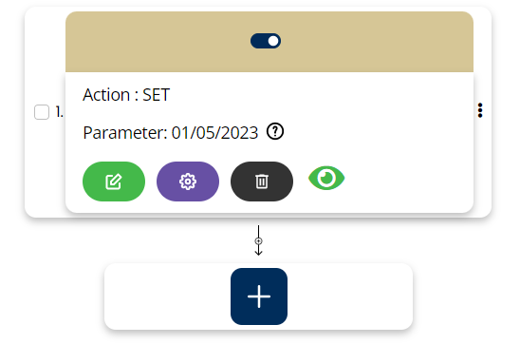
Task: Open step settings via purple gear button
Action: 188,182
